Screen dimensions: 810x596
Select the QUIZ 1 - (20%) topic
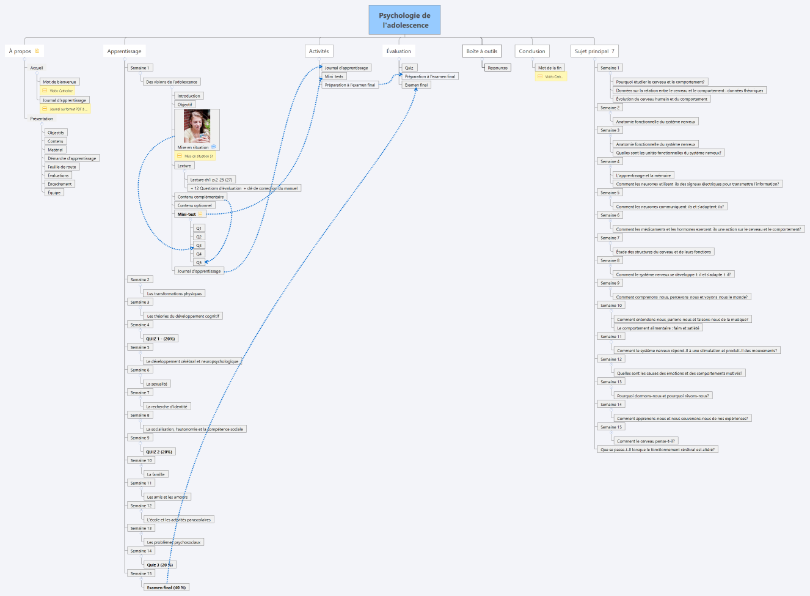click(160, 339)
